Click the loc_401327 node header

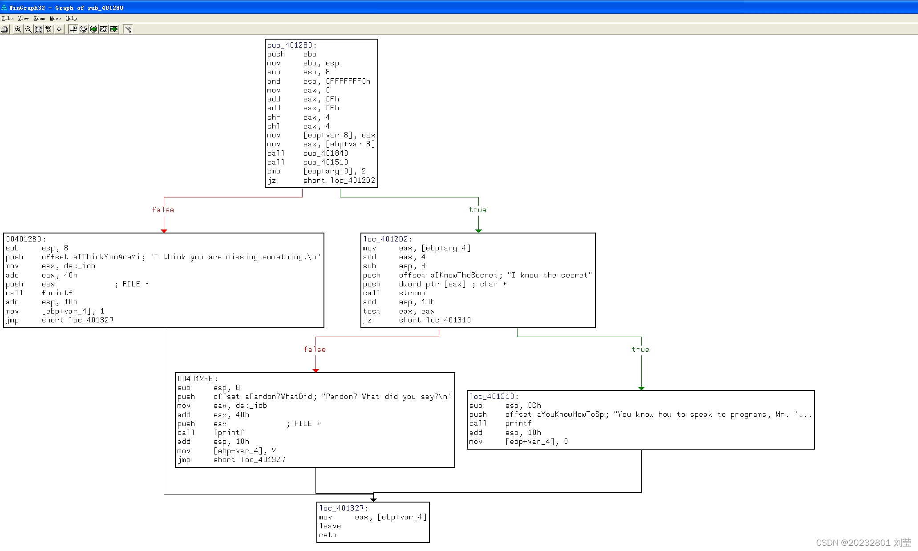click(x=344, y=508)
